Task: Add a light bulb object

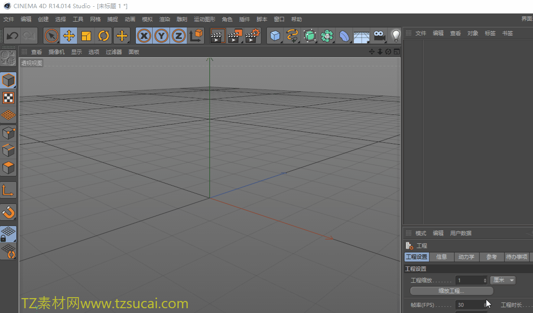Action: coord(396,36)
